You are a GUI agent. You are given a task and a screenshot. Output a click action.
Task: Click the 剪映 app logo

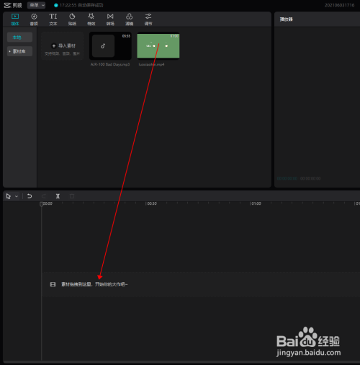[x=13, y=5]
